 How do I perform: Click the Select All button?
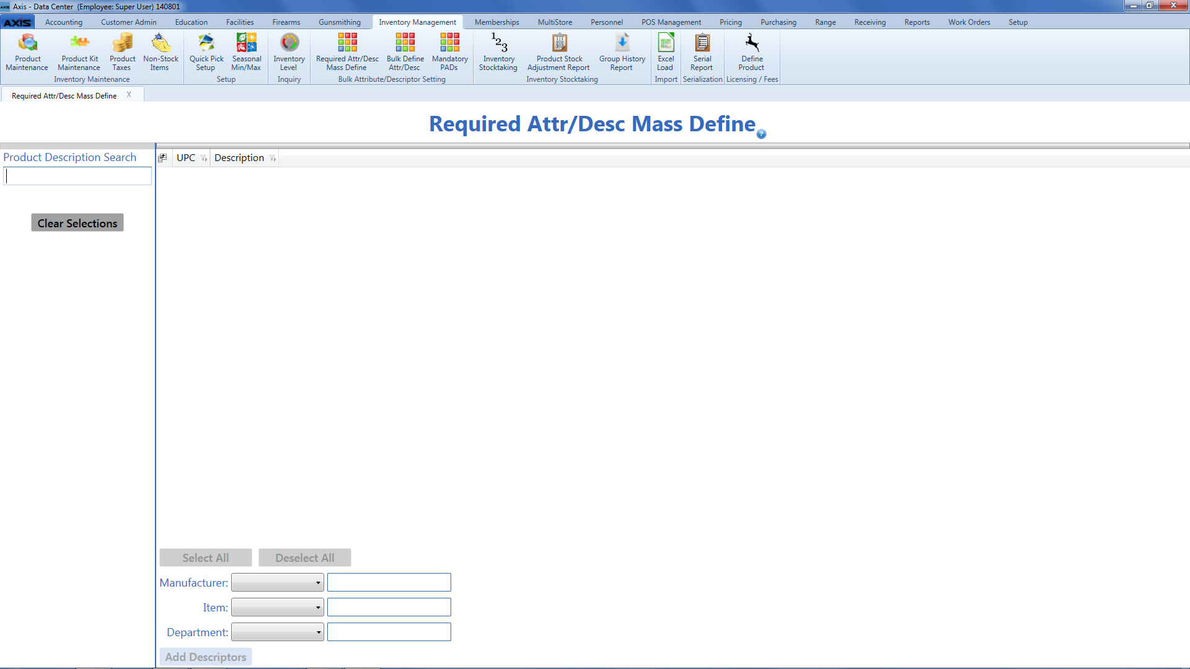[x=206, y=557]
